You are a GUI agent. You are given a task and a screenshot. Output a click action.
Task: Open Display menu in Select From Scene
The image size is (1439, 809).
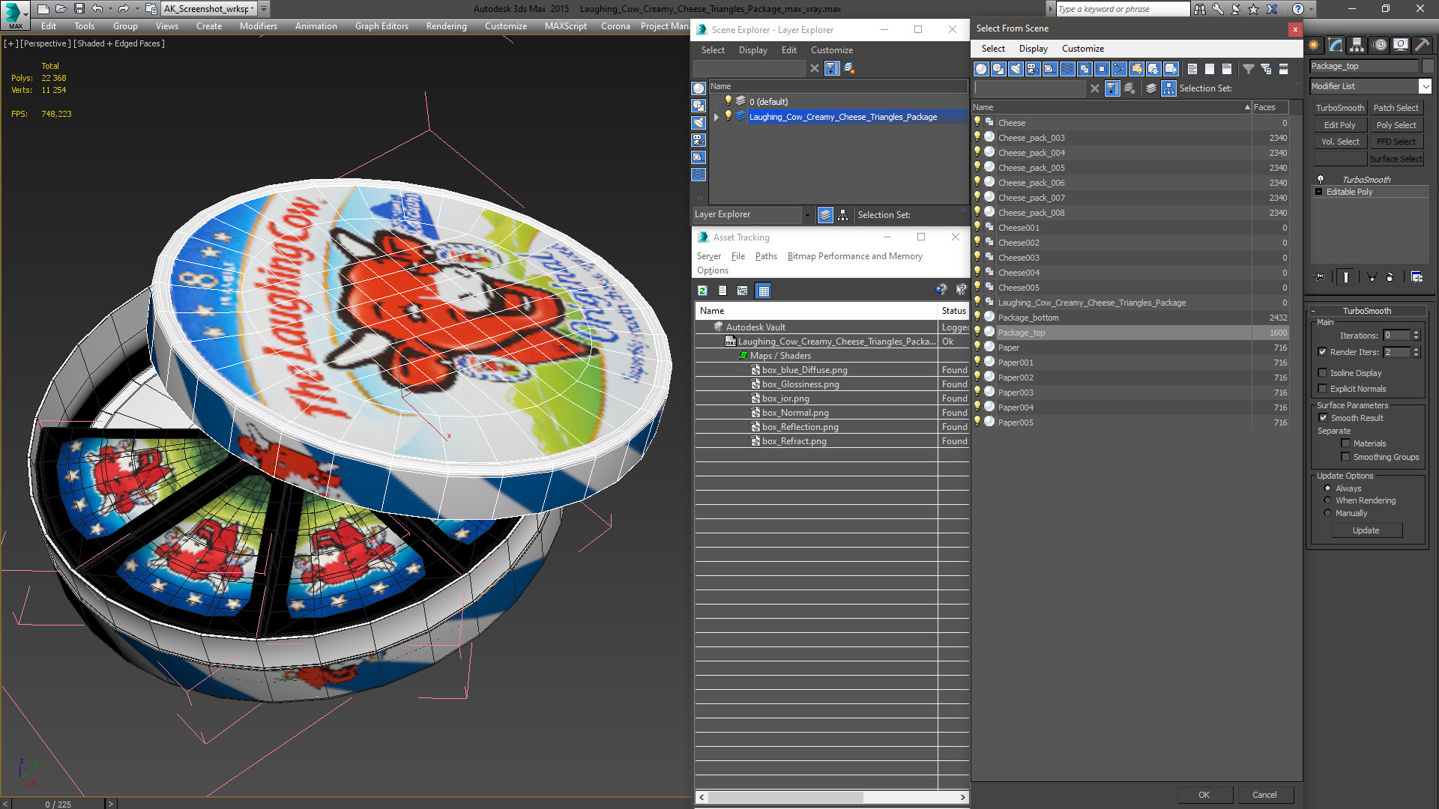coord(1033,49)
